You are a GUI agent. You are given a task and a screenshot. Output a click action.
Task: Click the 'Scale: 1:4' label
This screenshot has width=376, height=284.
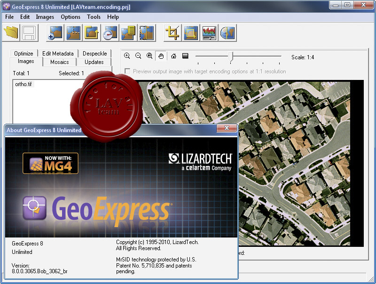[x=303, y=57]
